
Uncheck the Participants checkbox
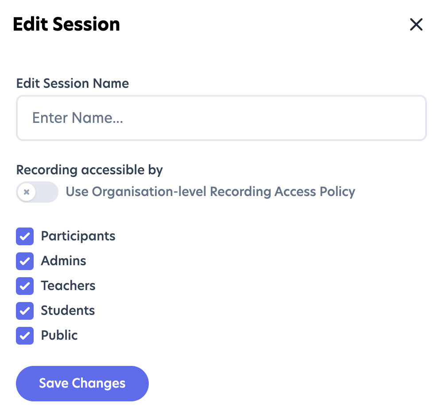pos(25,236)
